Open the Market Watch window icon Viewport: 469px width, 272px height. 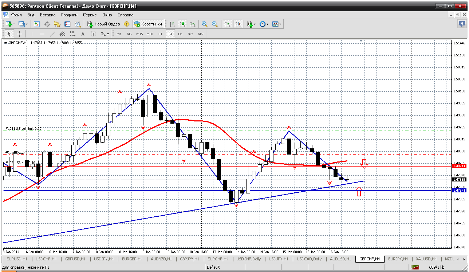[37, 24]
